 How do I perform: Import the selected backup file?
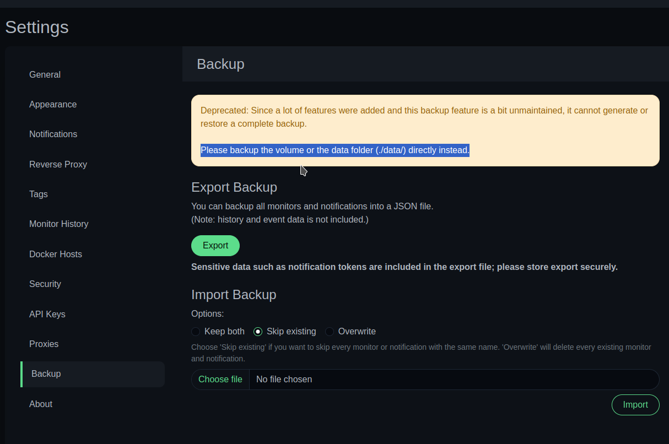[635, 404]
